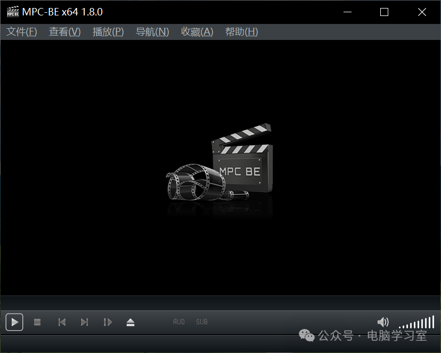Open the 导航(N) menu
This screenshot has height=353, width=441.
point(152,32)
